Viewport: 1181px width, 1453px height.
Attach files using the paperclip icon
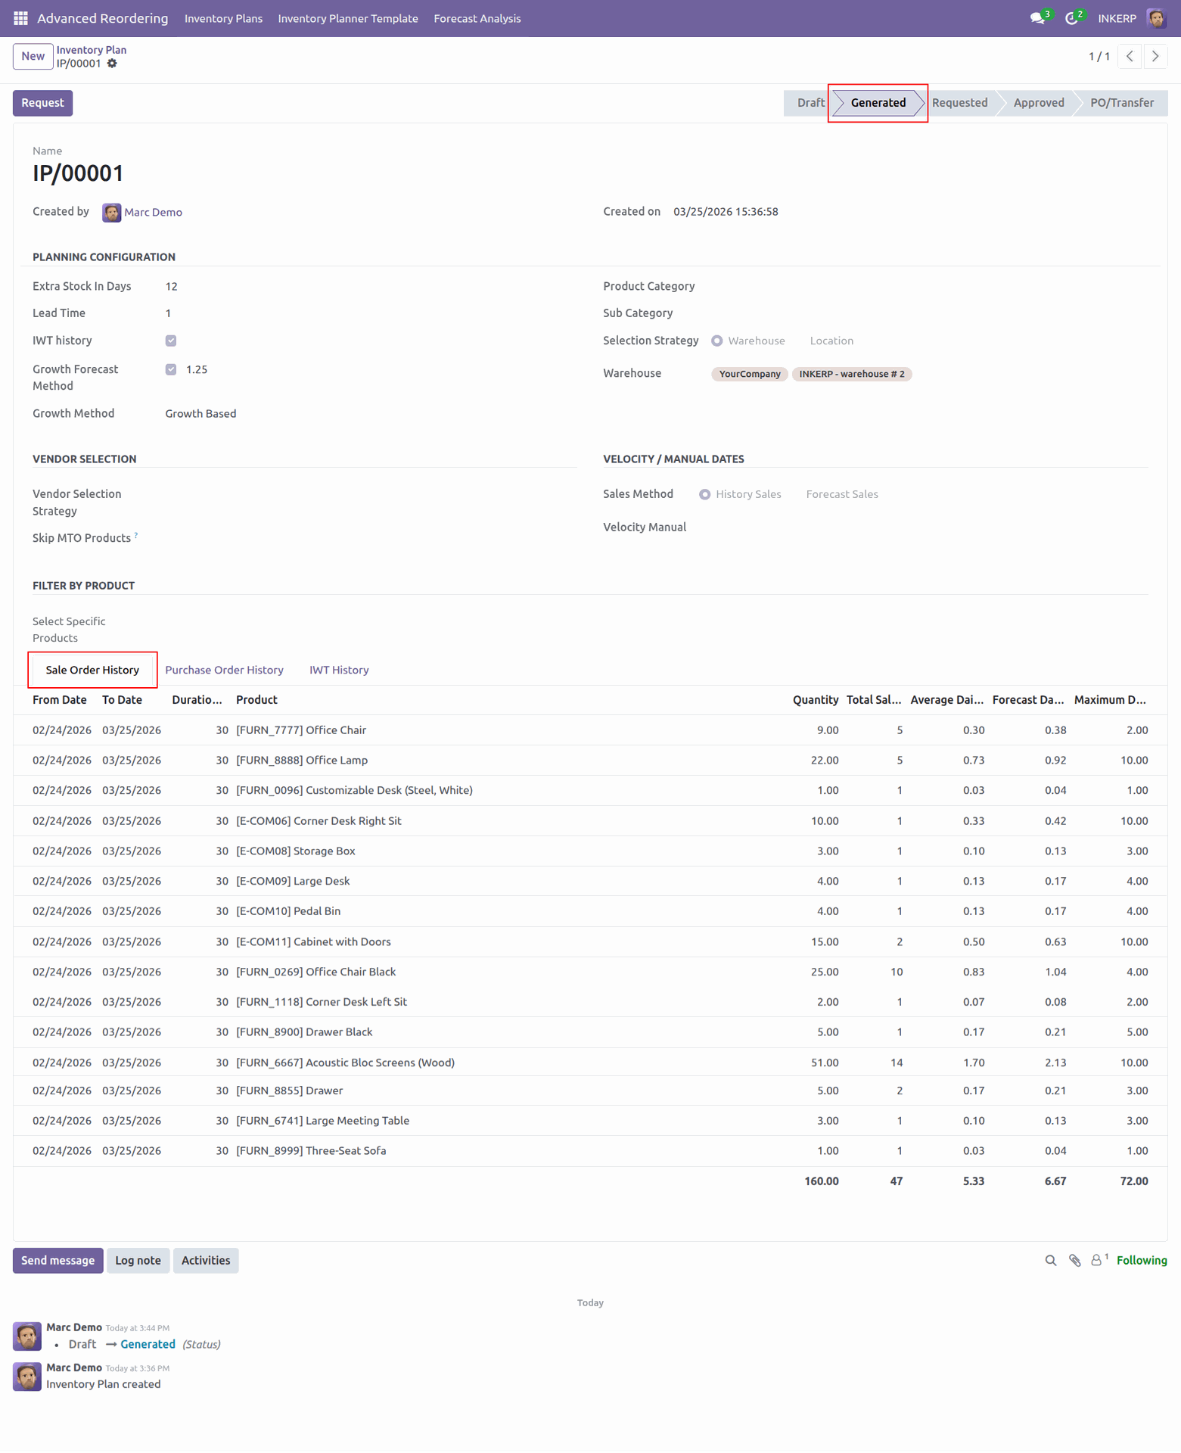click(1074, 1260)
